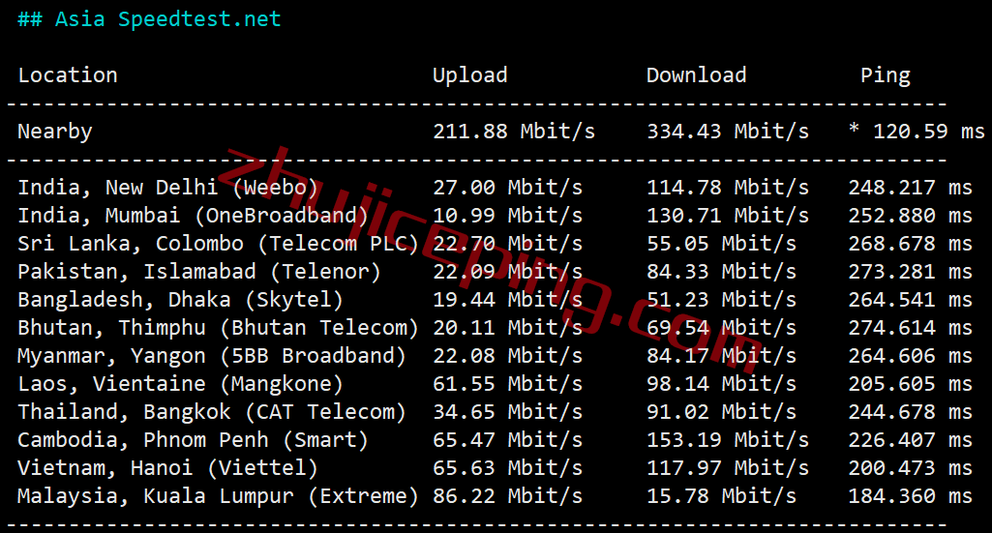Click Sri Lanka, Colombo (Telecom PLC) row
The height and width of the screenshot is (533, 992).
tap(219, 244)
